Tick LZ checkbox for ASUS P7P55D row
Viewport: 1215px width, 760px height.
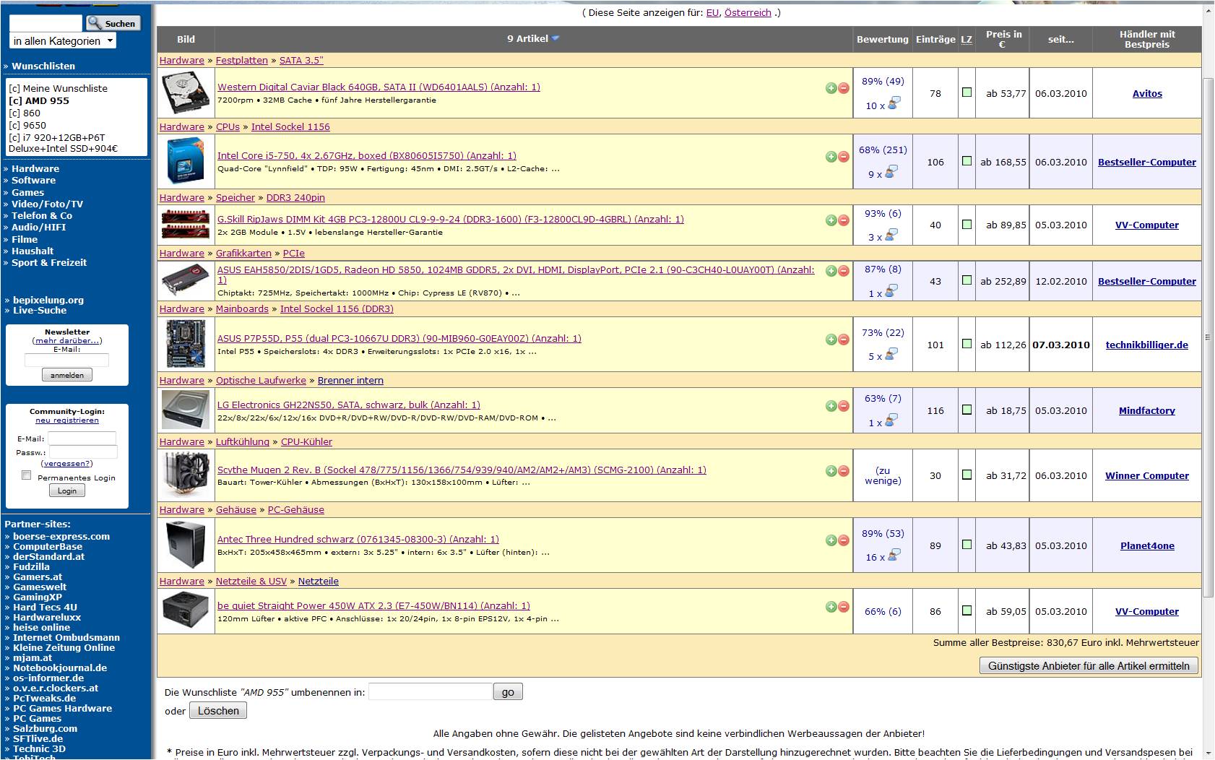click(967, 344)
